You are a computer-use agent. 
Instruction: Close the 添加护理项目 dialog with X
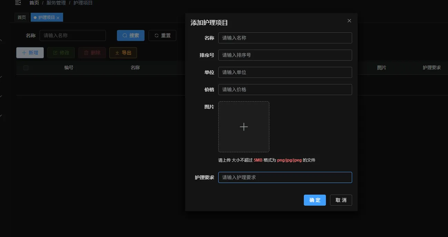[349, 21]
